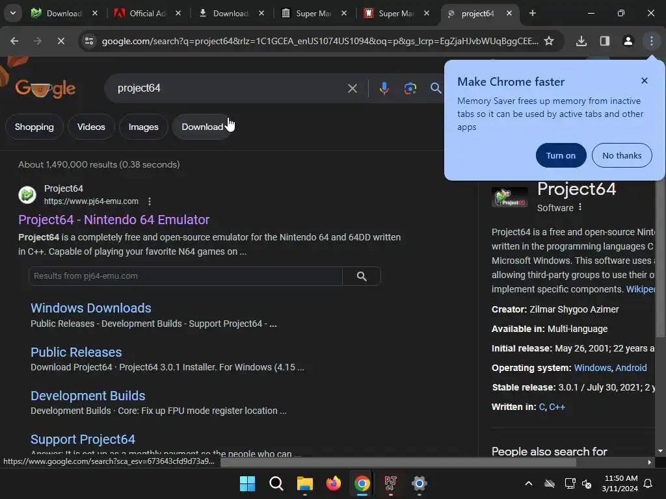
Task: Go back to the previous page
Action: pyautogui.click(x=14, y=41)
